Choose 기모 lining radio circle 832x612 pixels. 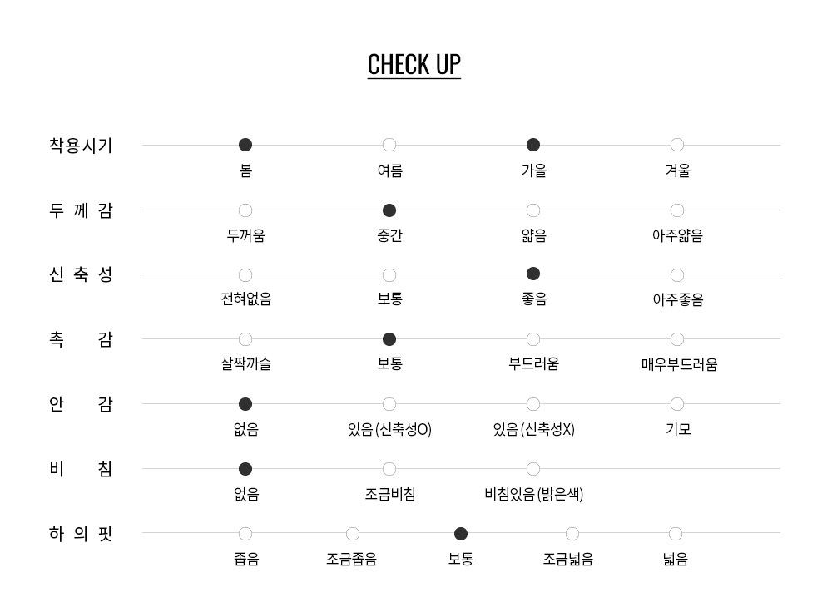tap(677, 404)
